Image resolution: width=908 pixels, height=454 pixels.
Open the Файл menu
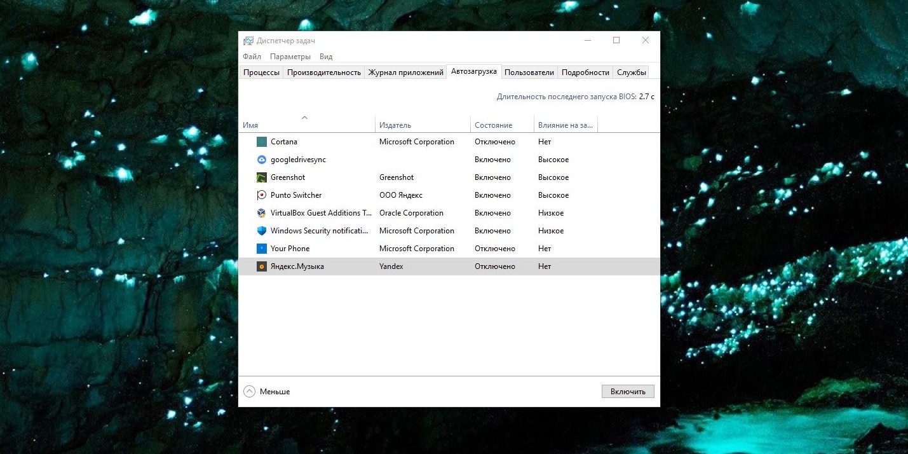tap(251, 56)
